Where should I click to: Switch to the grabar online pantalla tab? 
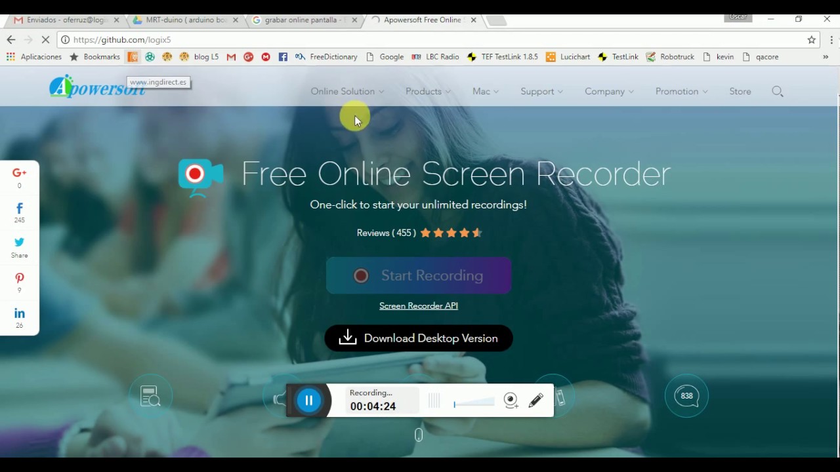[304, 20]
